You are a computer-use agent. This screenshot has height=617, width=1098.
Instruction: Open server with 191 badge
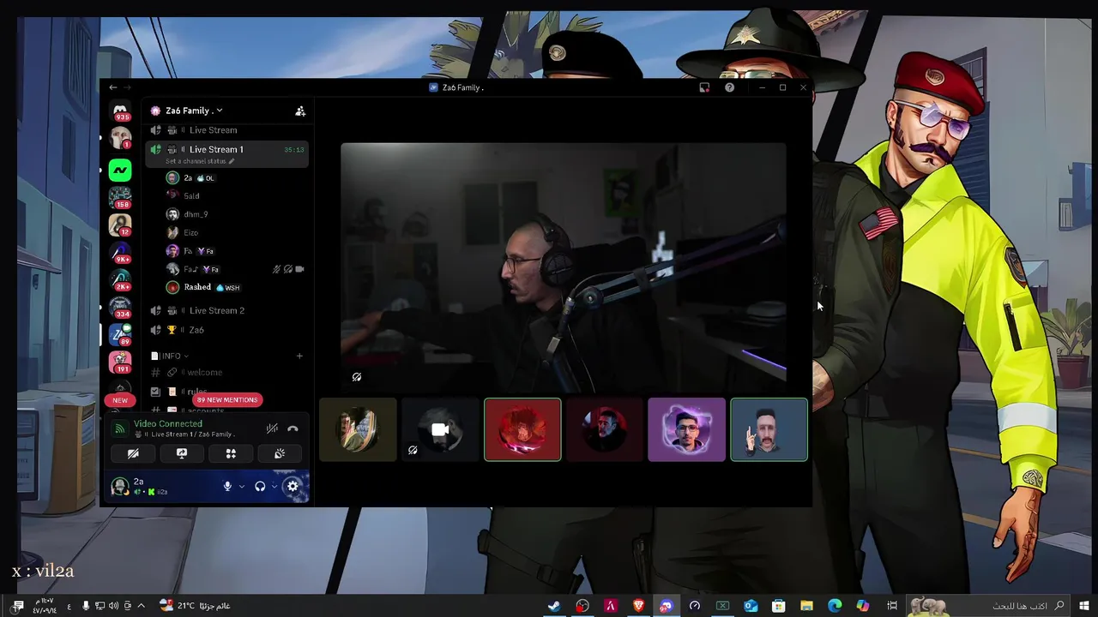(120, 362)
